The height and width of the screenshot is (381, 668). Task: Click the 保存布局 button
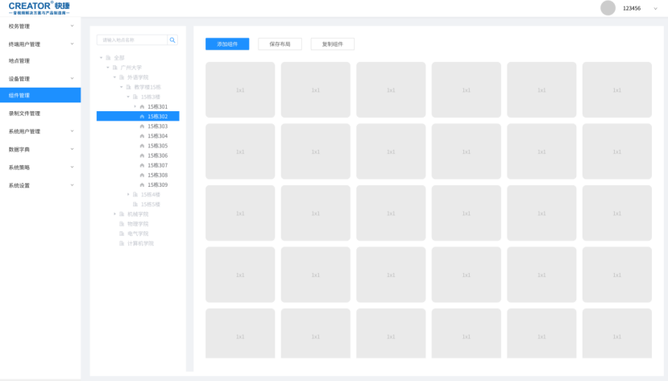pos(280,44)
